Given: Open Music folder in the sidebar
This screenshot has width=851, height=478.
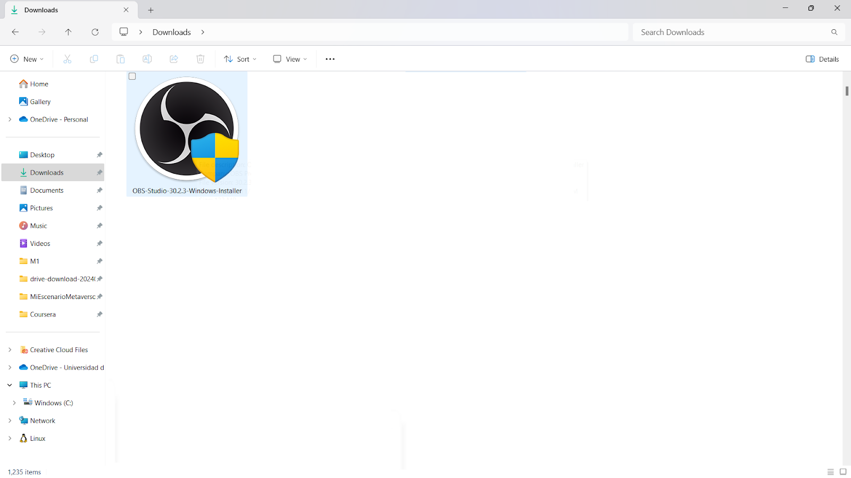Looking at the screenshot, I should 39,226.
